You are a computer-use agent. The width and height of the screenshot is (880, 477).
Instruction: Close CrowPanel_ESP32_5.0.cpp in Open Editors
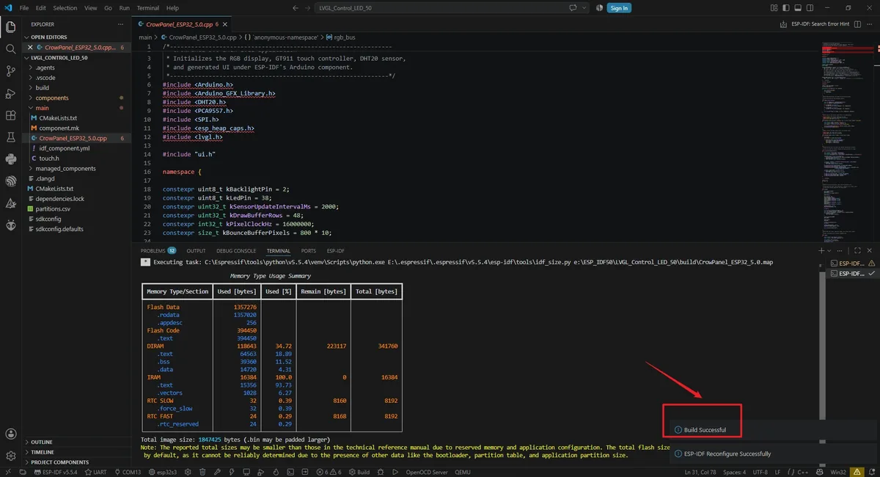coord(30,47)
